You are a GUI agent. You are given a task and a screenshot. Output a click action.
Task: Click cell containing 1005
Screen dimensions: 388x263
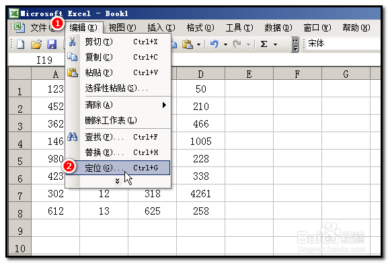coord(200,141)
